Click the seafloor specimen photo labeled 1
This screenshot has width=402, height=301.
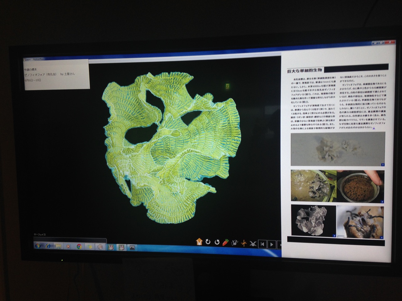pos(338,149)
